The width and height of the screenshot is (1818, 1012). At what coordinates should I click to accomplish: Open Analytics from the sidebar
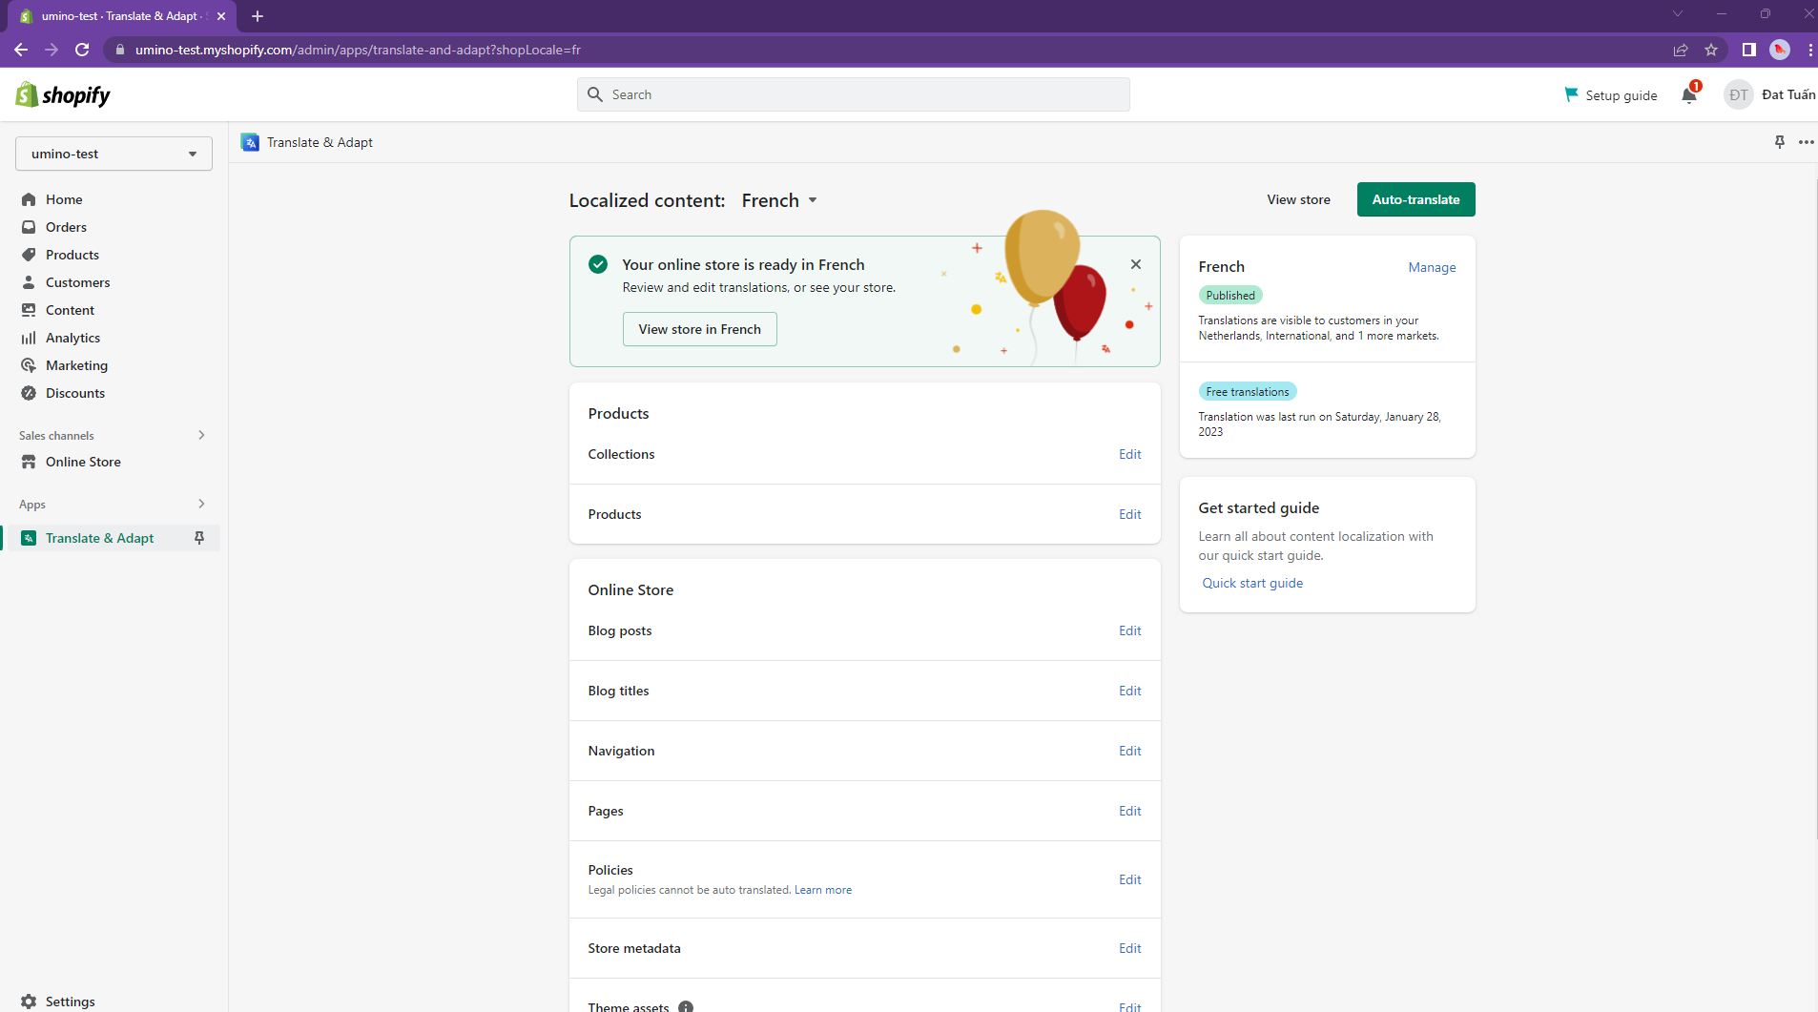[x=72, y=338]
